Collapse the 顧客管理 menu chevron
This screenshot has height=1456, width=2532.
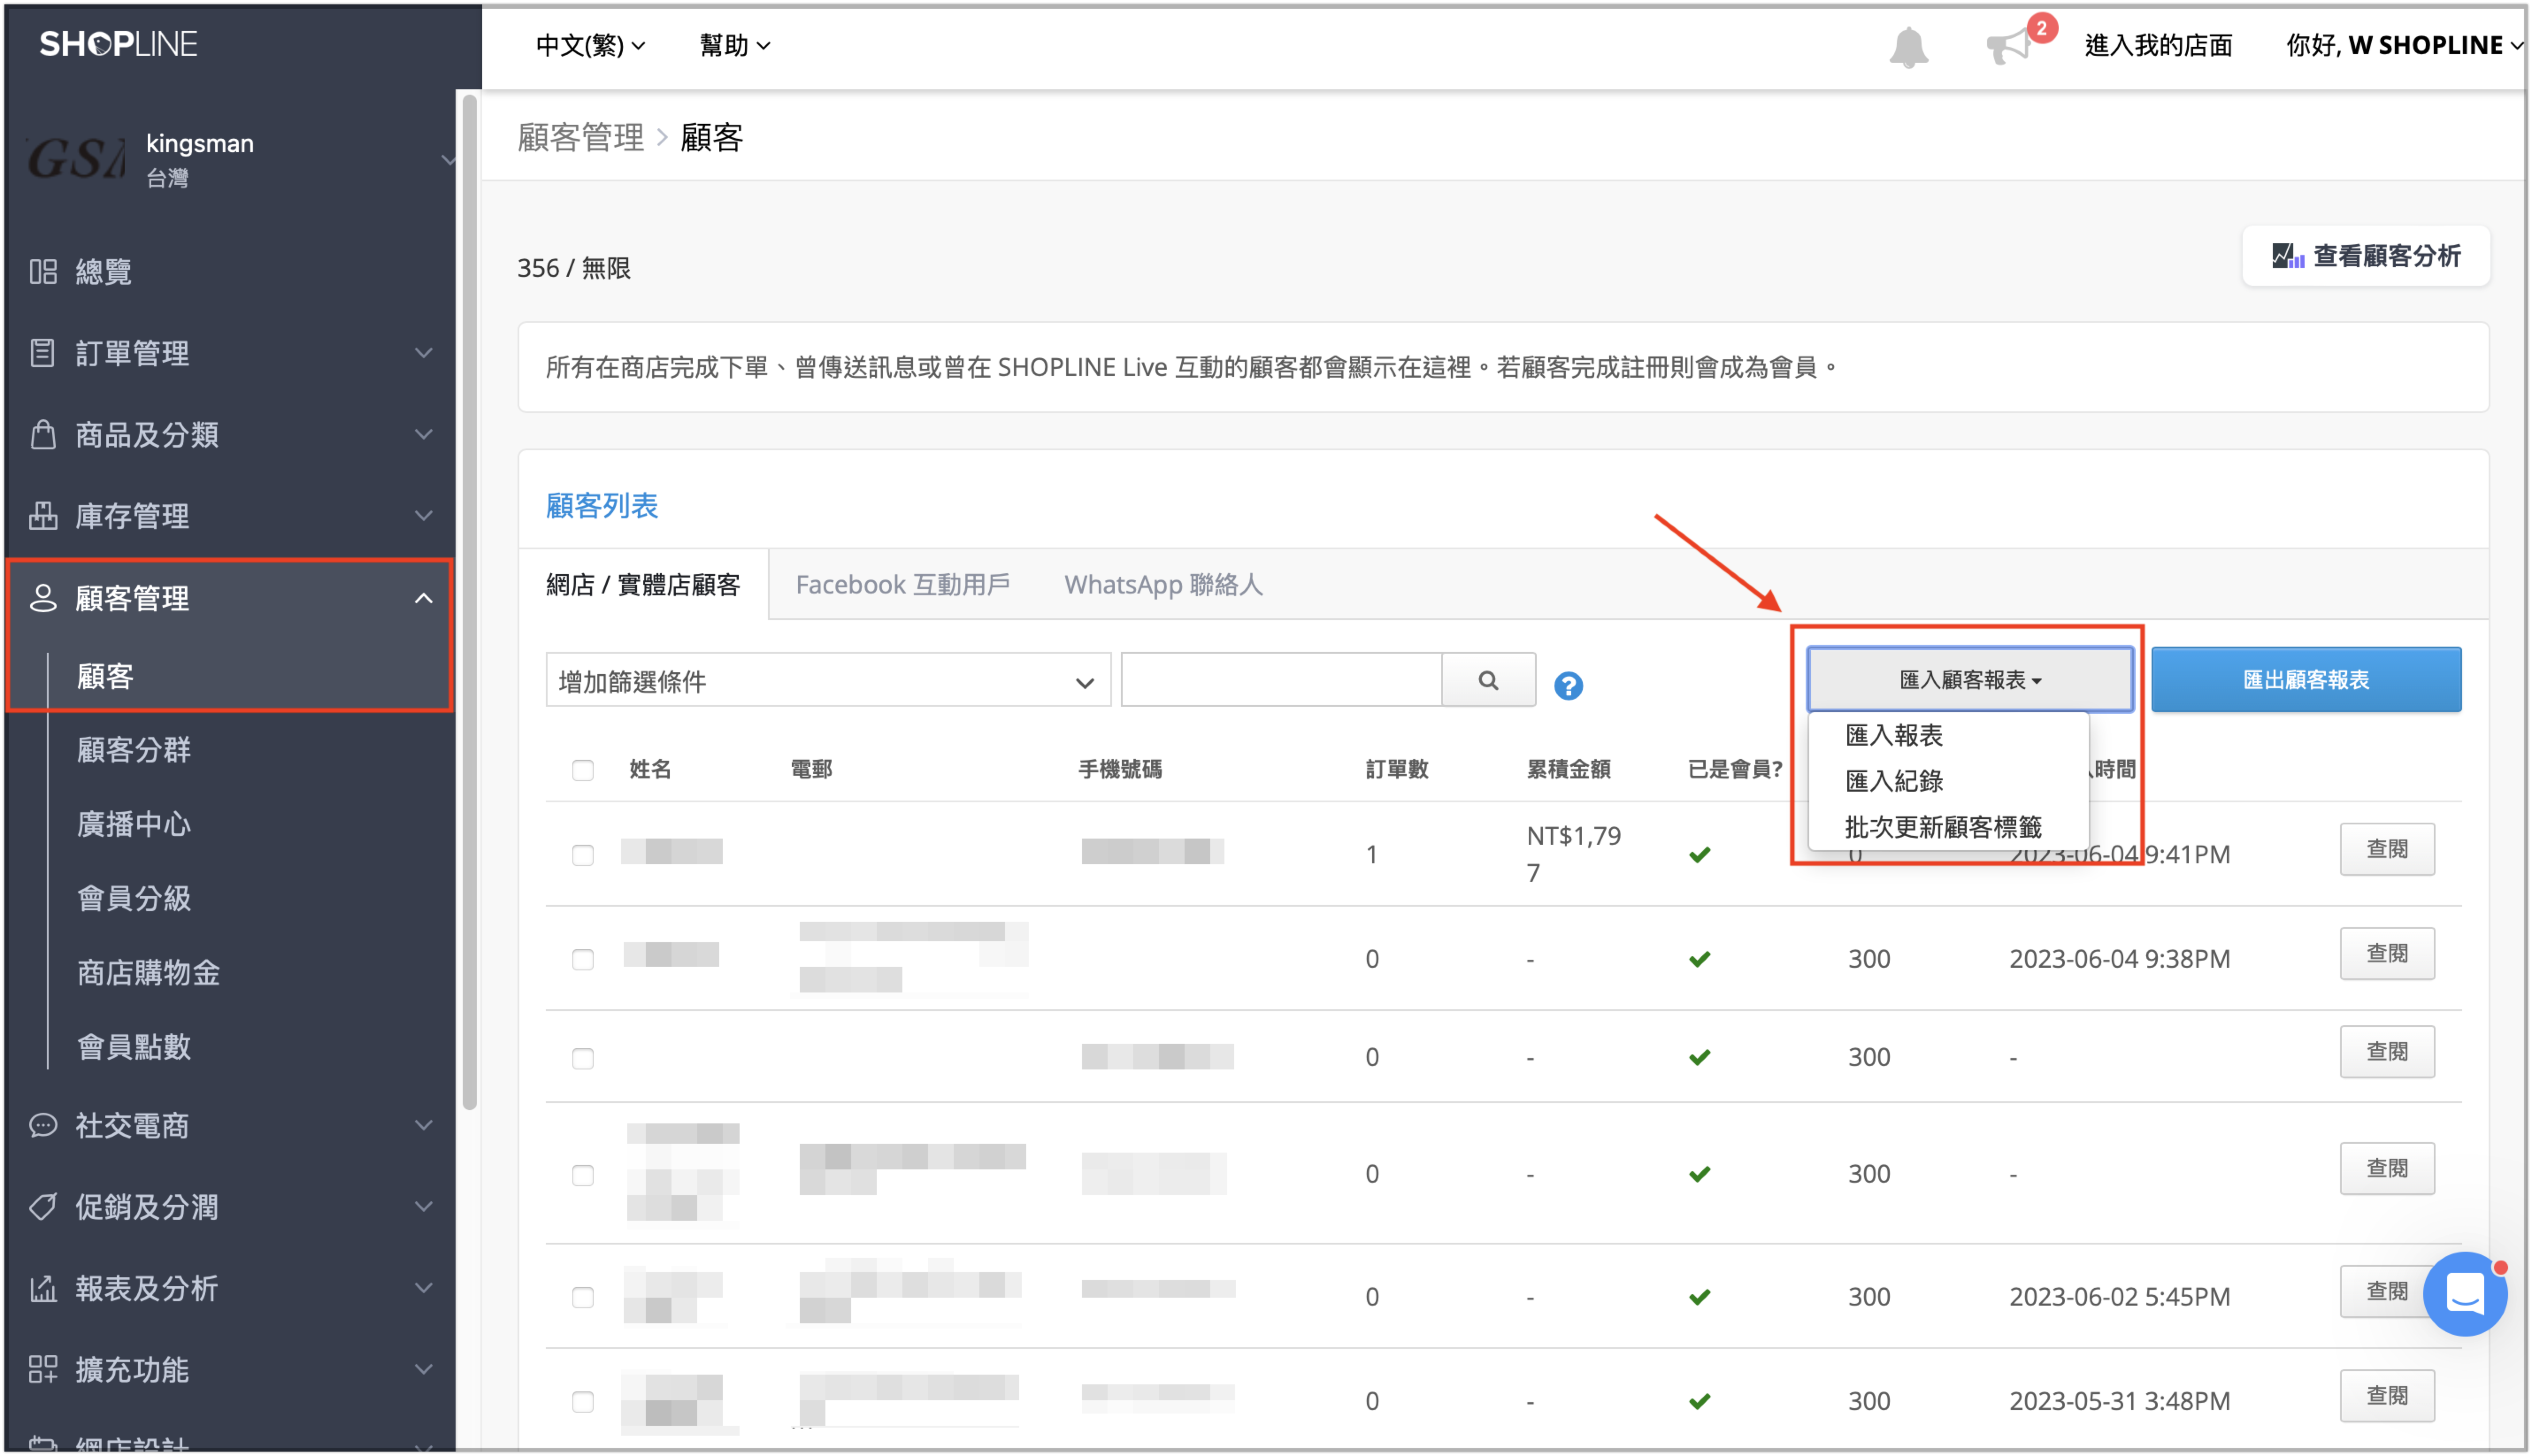pos(424,598)
